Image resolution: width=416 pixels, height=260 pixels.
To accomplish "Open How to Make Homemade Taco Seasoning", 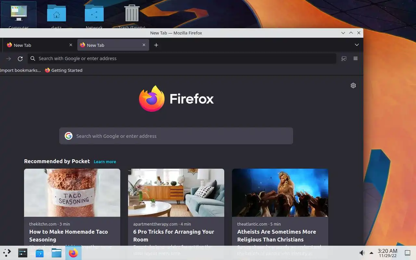I will click(69, 236).
